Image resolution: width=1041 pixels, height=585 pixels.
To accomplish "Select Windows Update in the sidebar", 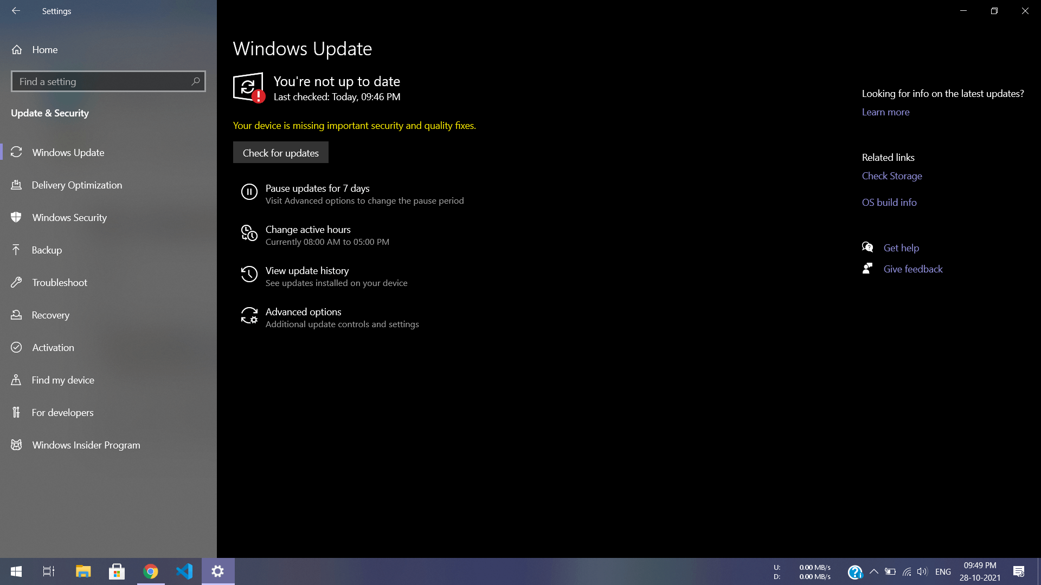I will pos(108,152).
